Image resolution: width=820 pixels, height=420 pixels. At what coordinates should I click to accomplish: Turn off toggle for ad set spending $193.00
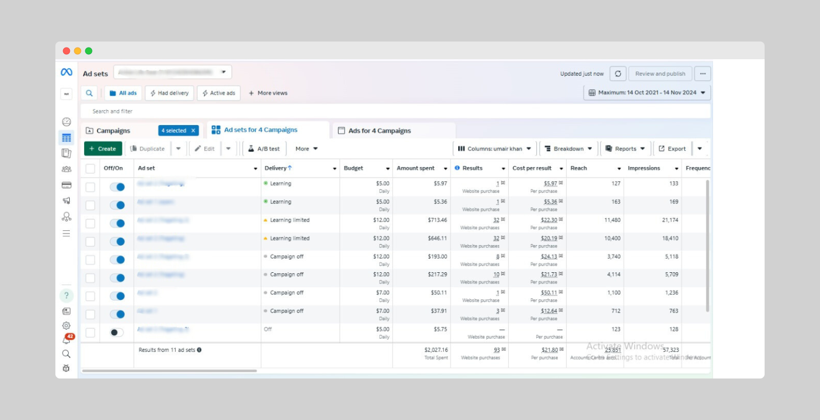point(117,260)
